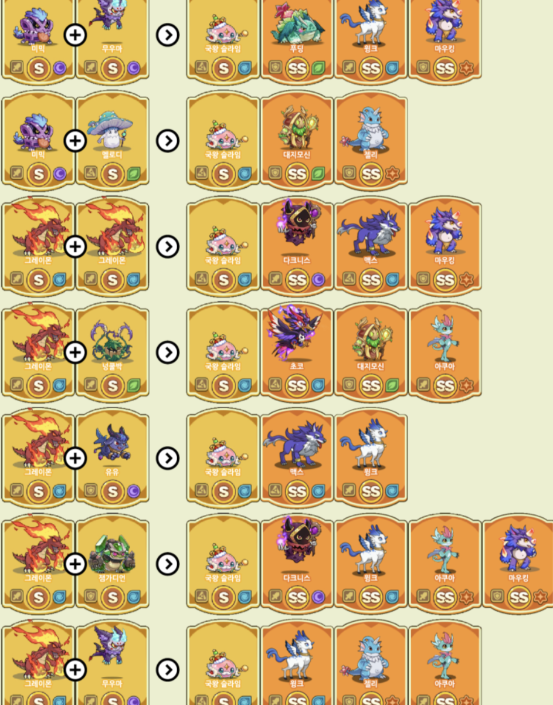Select the 유유 dark dragon card

[112, 457]
